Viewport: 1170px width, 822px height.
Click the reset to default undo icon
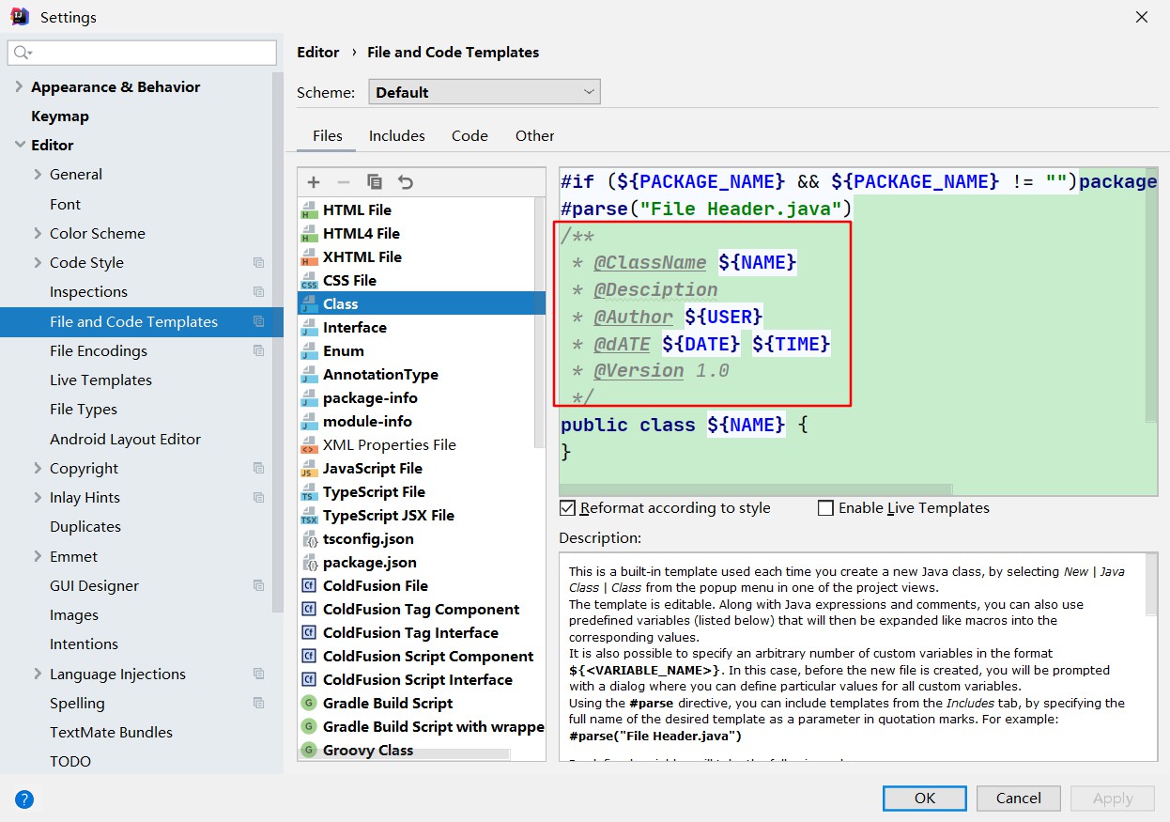click(x=406, y=182)
